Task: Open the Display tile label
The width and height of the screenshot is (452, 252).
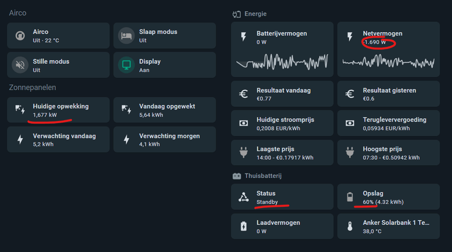Action: click(150, 62)
